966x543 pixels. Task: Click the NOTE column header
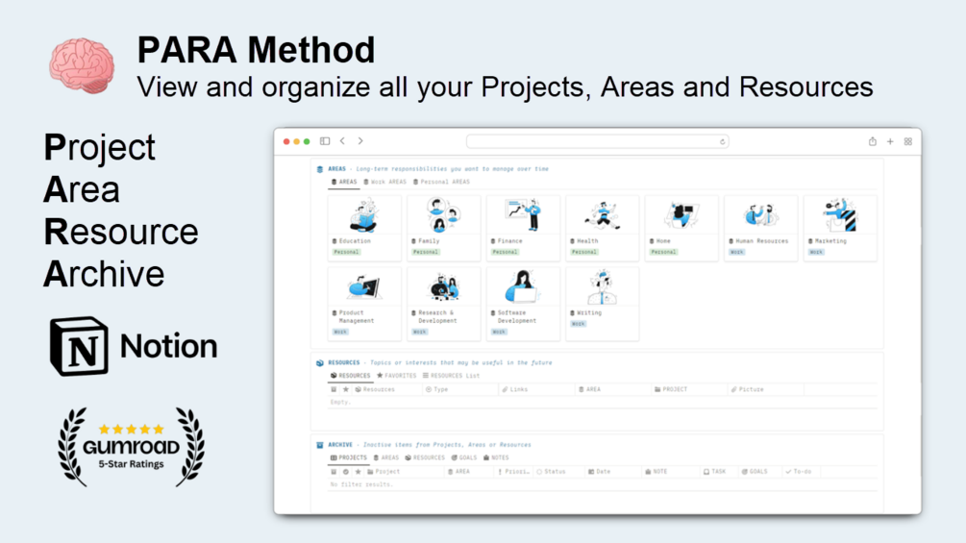point(656,472)
